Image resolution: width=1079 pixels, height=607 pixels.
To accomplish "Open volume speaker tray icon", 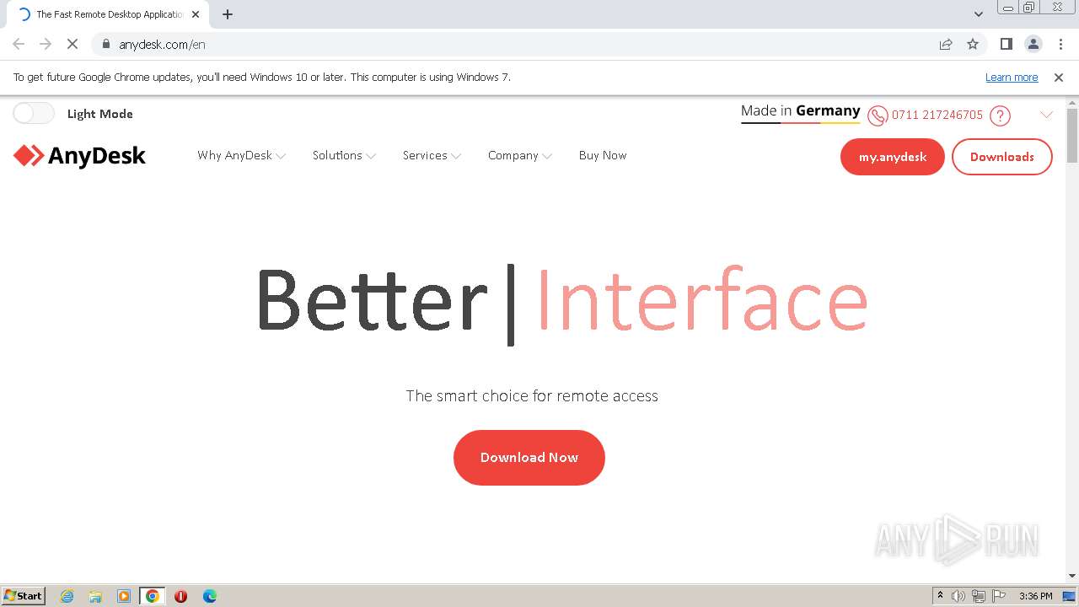I will pos(958,596).
